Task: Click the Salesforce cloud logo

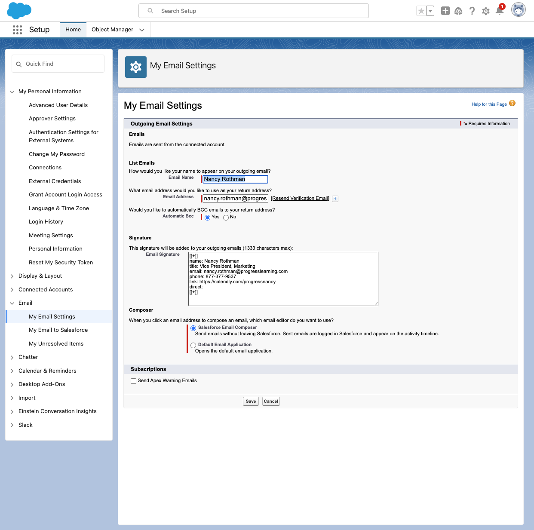Action: (x=19, y=11)
